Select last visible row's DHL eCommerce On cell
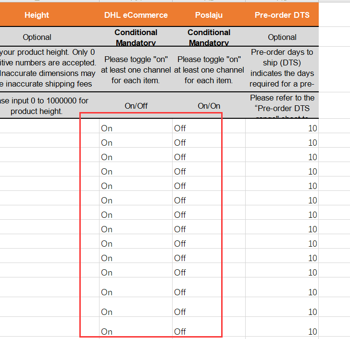Screen dimensions: 350x339 pyautogui.click(x=136, y=326)
